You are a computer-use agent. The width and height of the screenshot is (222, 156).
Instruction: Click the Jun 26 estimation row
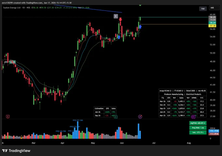(x=105, y=112)
